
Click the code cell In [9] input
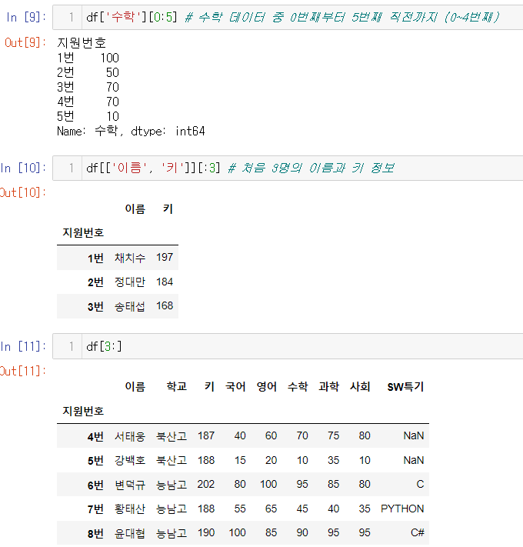[288, 17]
